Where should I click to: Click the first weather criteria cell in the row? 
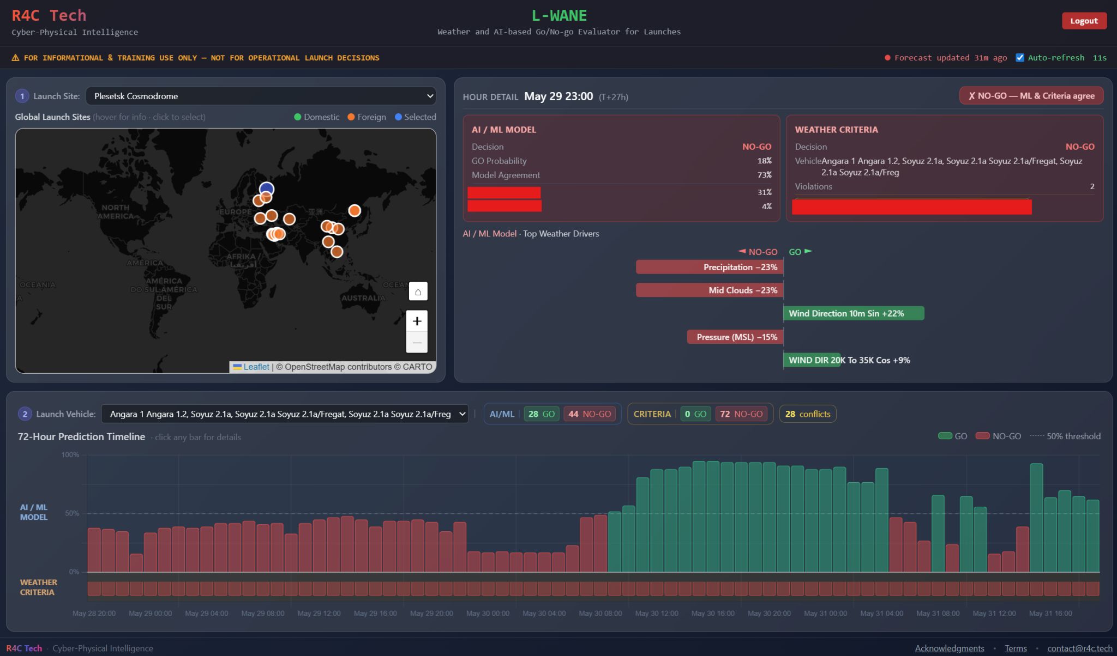click(94, 588)
